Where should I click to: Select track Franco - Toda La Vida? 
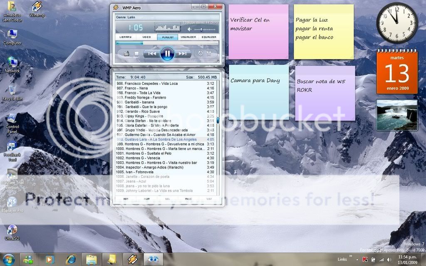coord(165,93)
